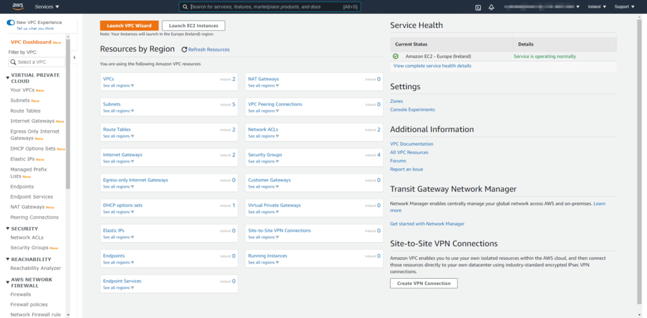Open the Running Instances card link
Image resolution: width=647 pixels, height=318 pixels.
pyautogui.click(x=267, y=255)
